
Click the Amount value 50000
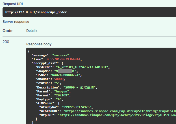[x=59, y=79]
